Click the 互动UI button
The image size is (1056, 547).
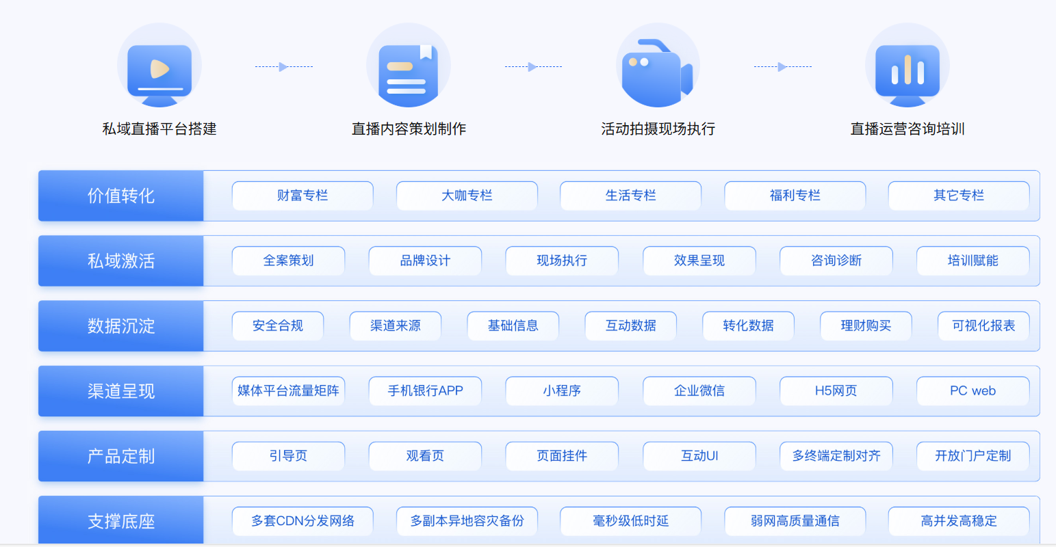click(699, 456)
